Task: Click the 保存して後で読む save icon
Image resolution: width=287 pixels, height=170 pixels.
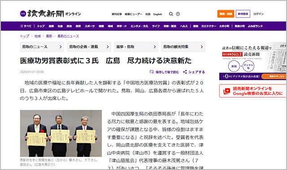Action: coord(152,72)
